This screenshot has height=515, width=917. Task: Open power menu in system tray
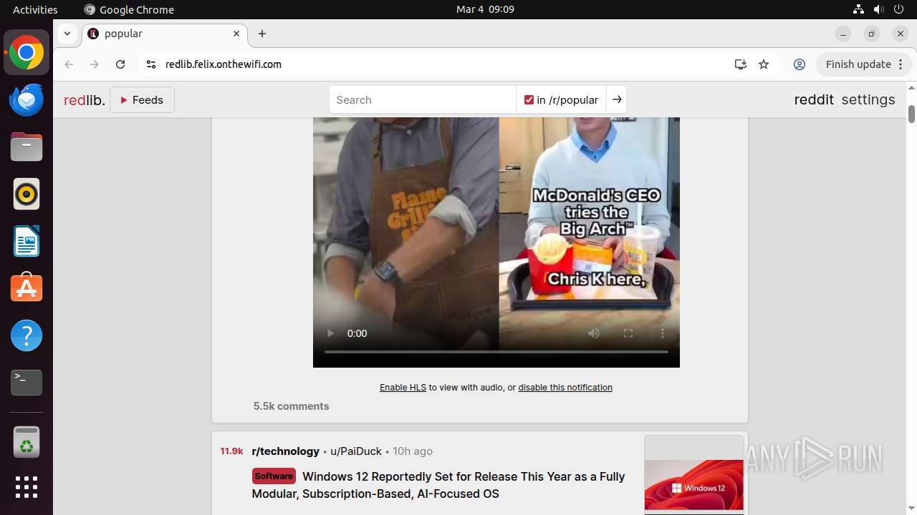(898, 9)
